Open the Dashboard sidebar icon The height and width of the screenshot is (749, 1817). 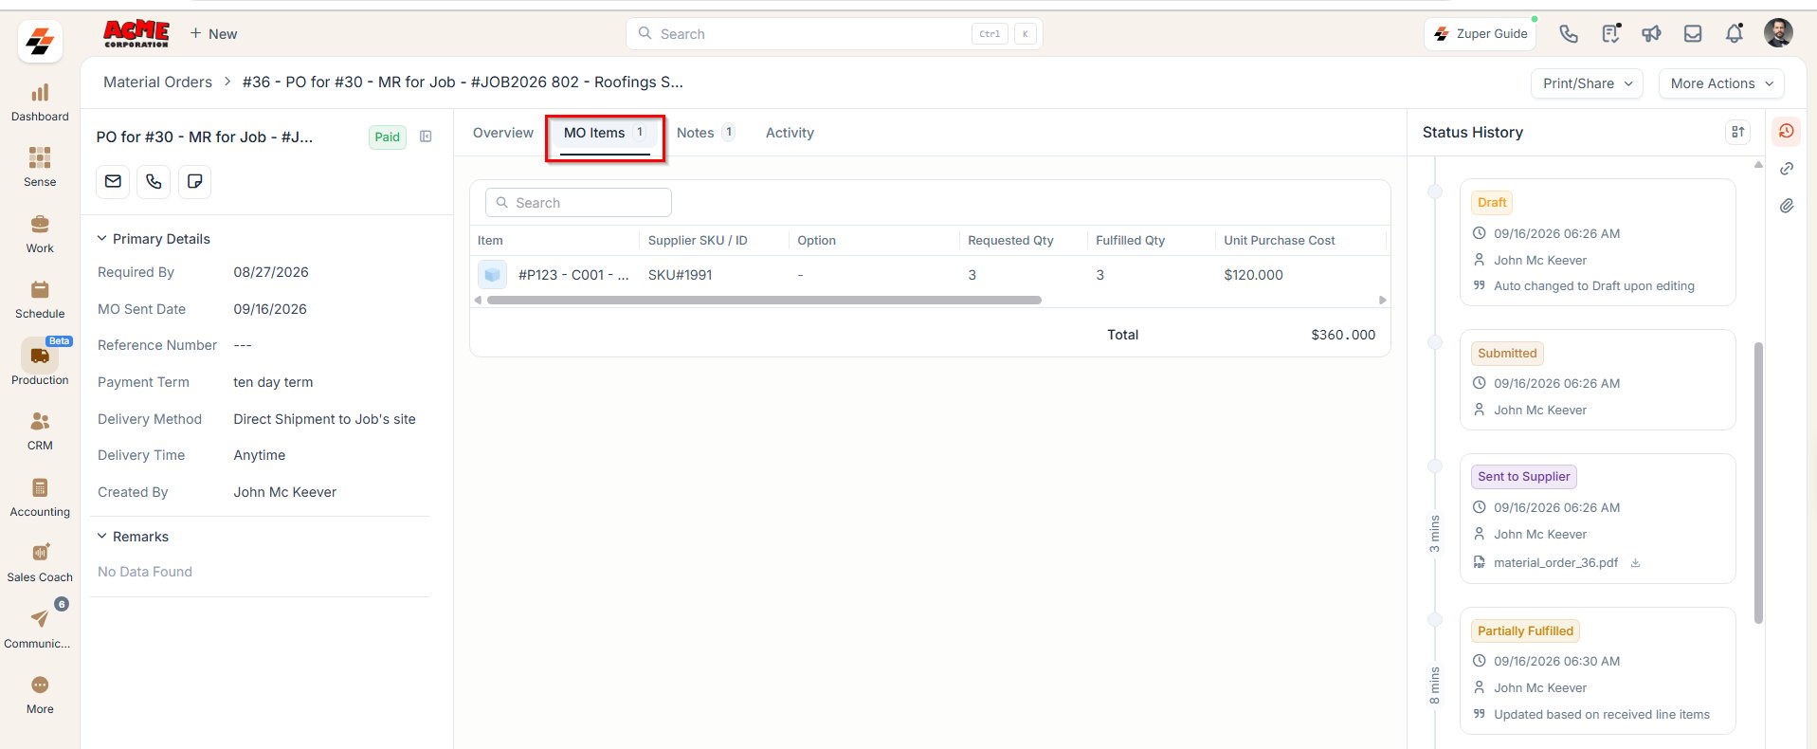[x=40, y=93]
